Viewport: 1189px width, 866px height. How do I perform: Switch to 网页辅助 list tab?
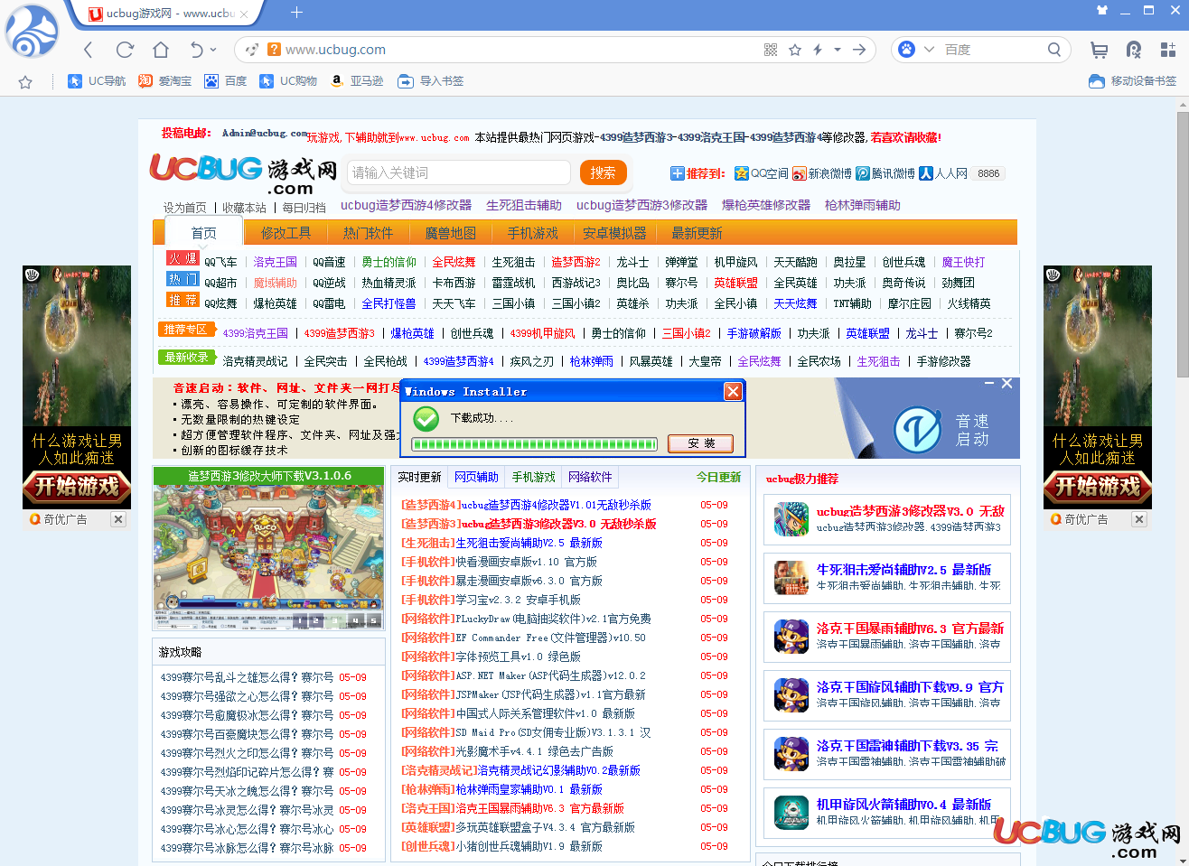click(476, 477)
